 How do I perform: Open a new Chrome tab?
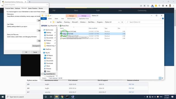30,2
